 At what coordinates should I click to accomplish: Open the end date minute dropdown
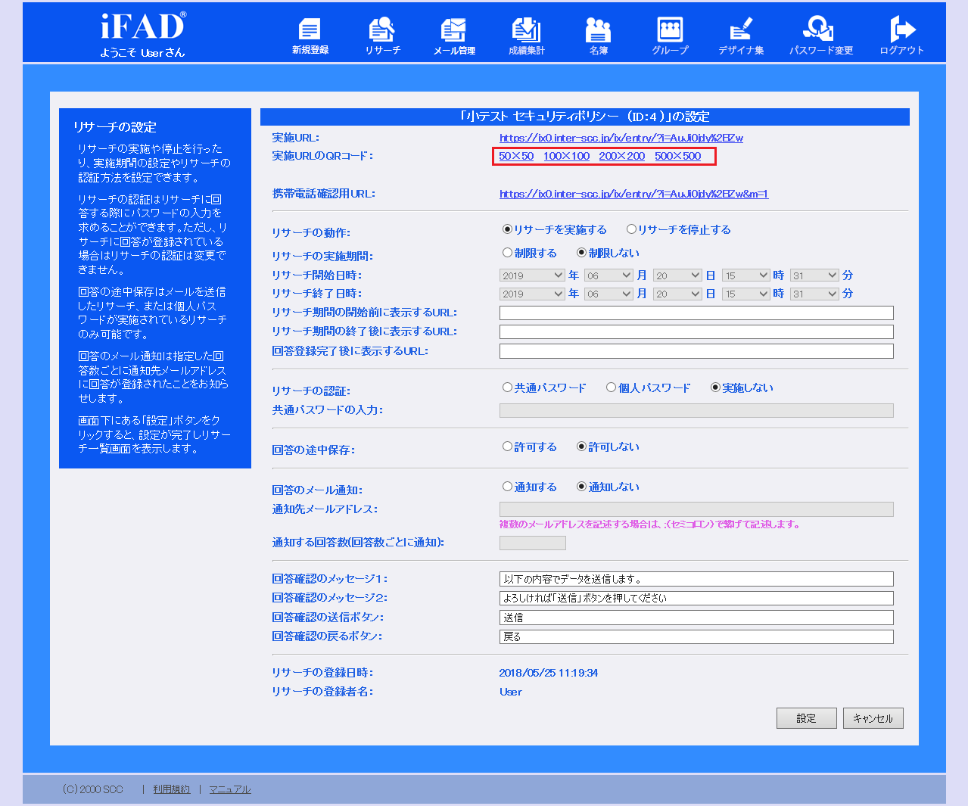click(814, 294)
